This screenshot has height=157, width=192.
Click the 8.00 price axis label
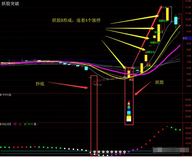pyautogui.click(x=189, y=50)
